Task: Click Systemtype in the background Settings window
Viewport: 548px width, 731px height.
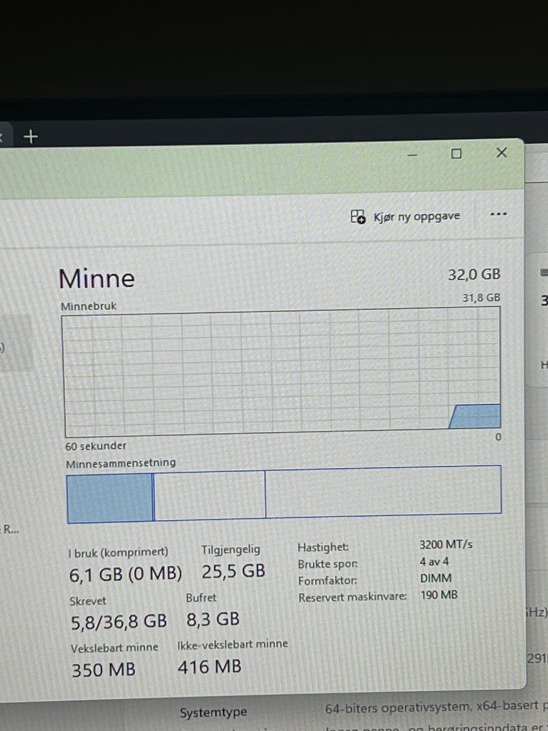Action: pyautogui.click(x=213, y=712)
